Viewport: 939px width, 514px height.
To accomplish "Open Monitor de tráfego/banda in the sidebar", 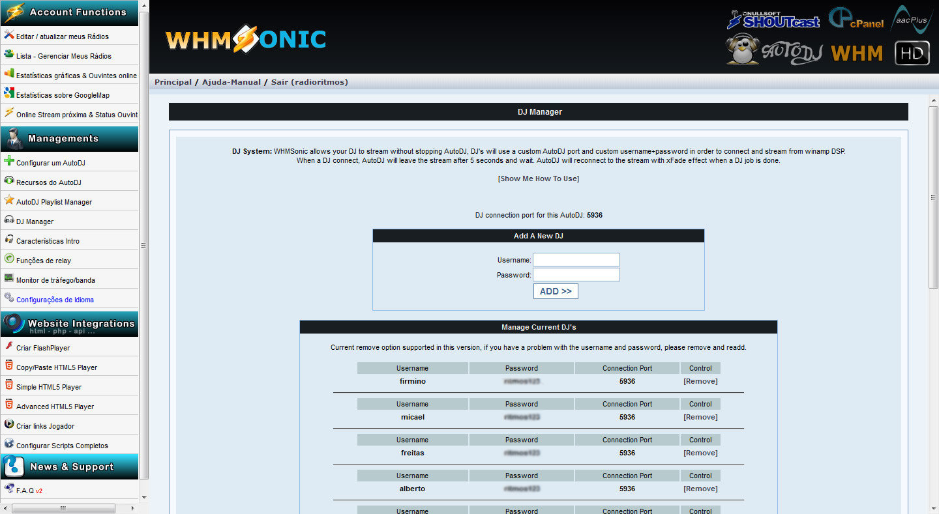I will (x=55, y=280).
